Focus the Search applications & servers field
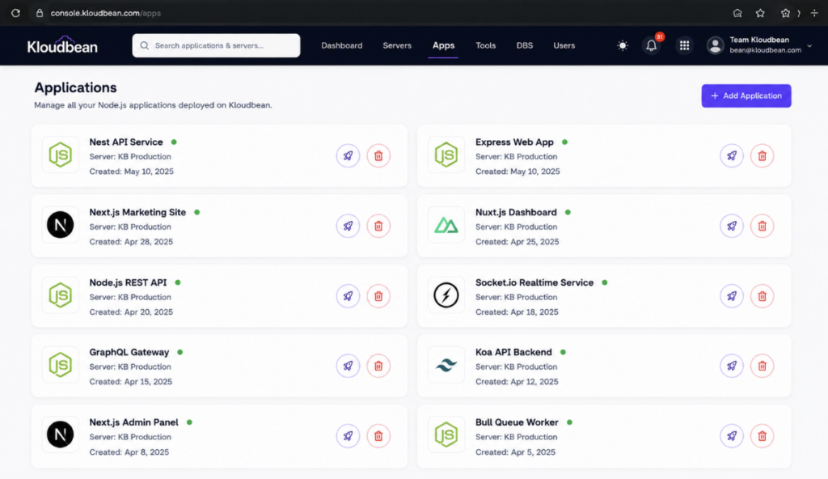This screenshot has height=479, width=828. pyautogui.click(x=216, y=45)
